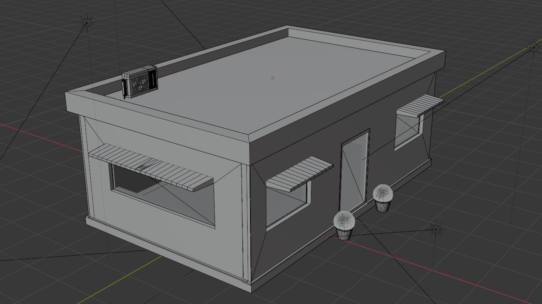
Task: Select the point light near the red axis
Action: tap(436, 229)
